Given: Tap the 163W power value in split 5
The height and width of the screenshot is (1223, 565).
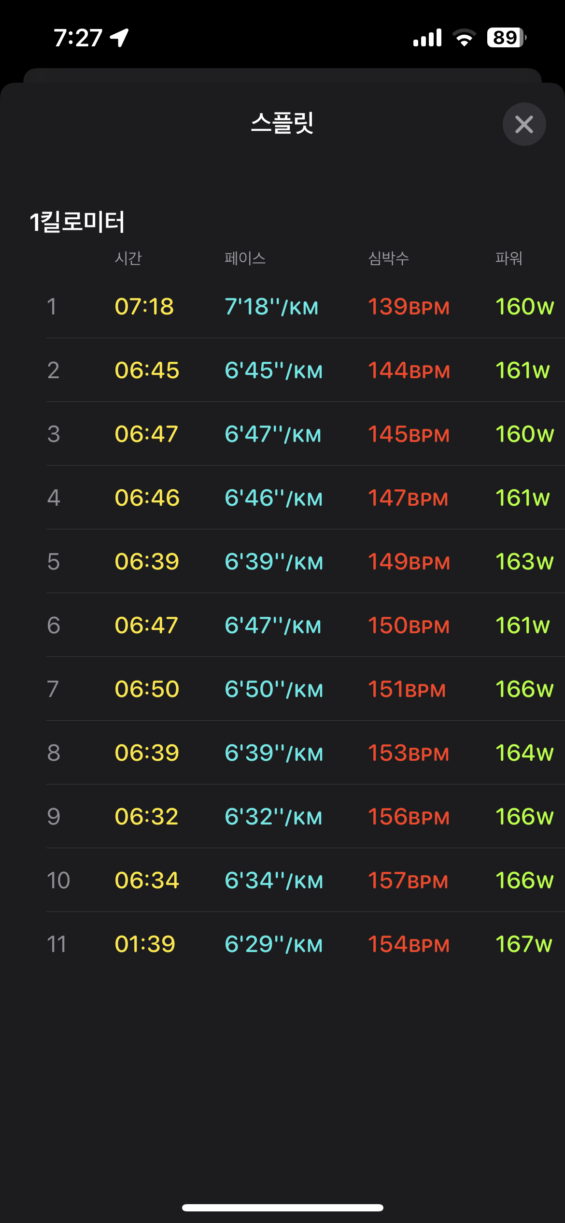Looking at the screenshot, I should (524, 562).
